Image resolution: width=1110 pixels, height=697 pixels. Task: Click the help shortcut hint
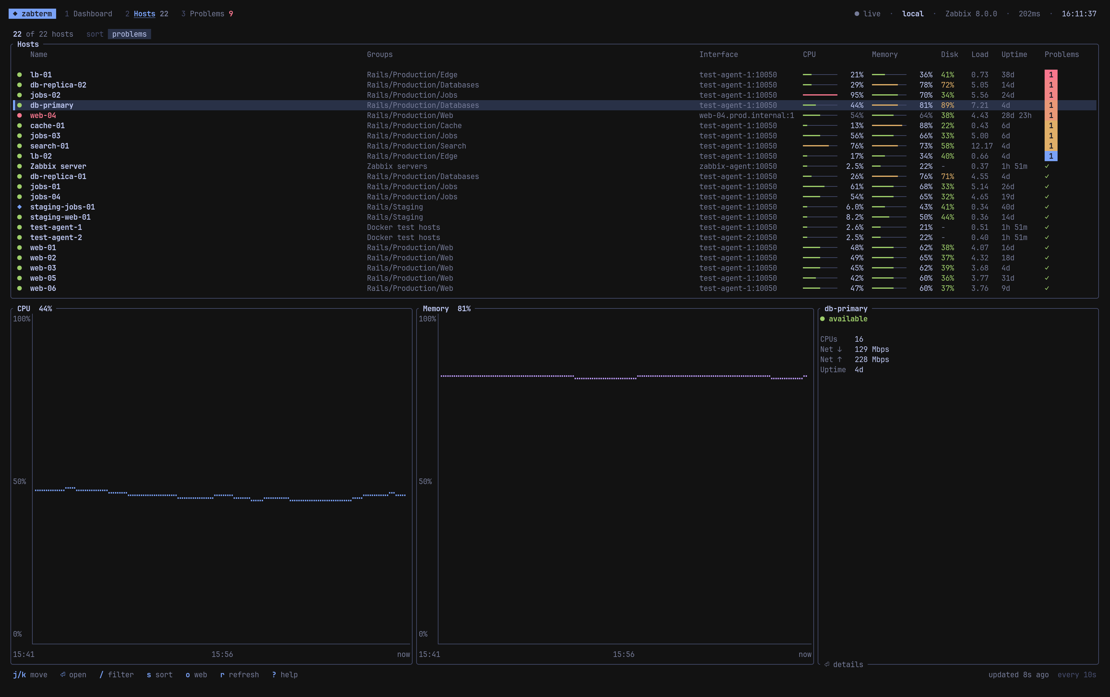[285, 675]
